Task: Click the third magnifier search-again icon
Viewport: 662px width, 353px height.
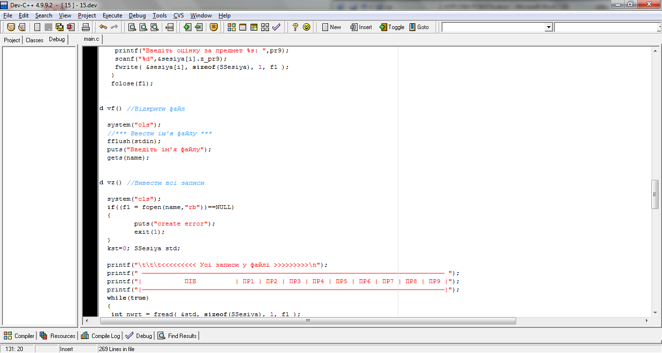Action: point(154,27)
